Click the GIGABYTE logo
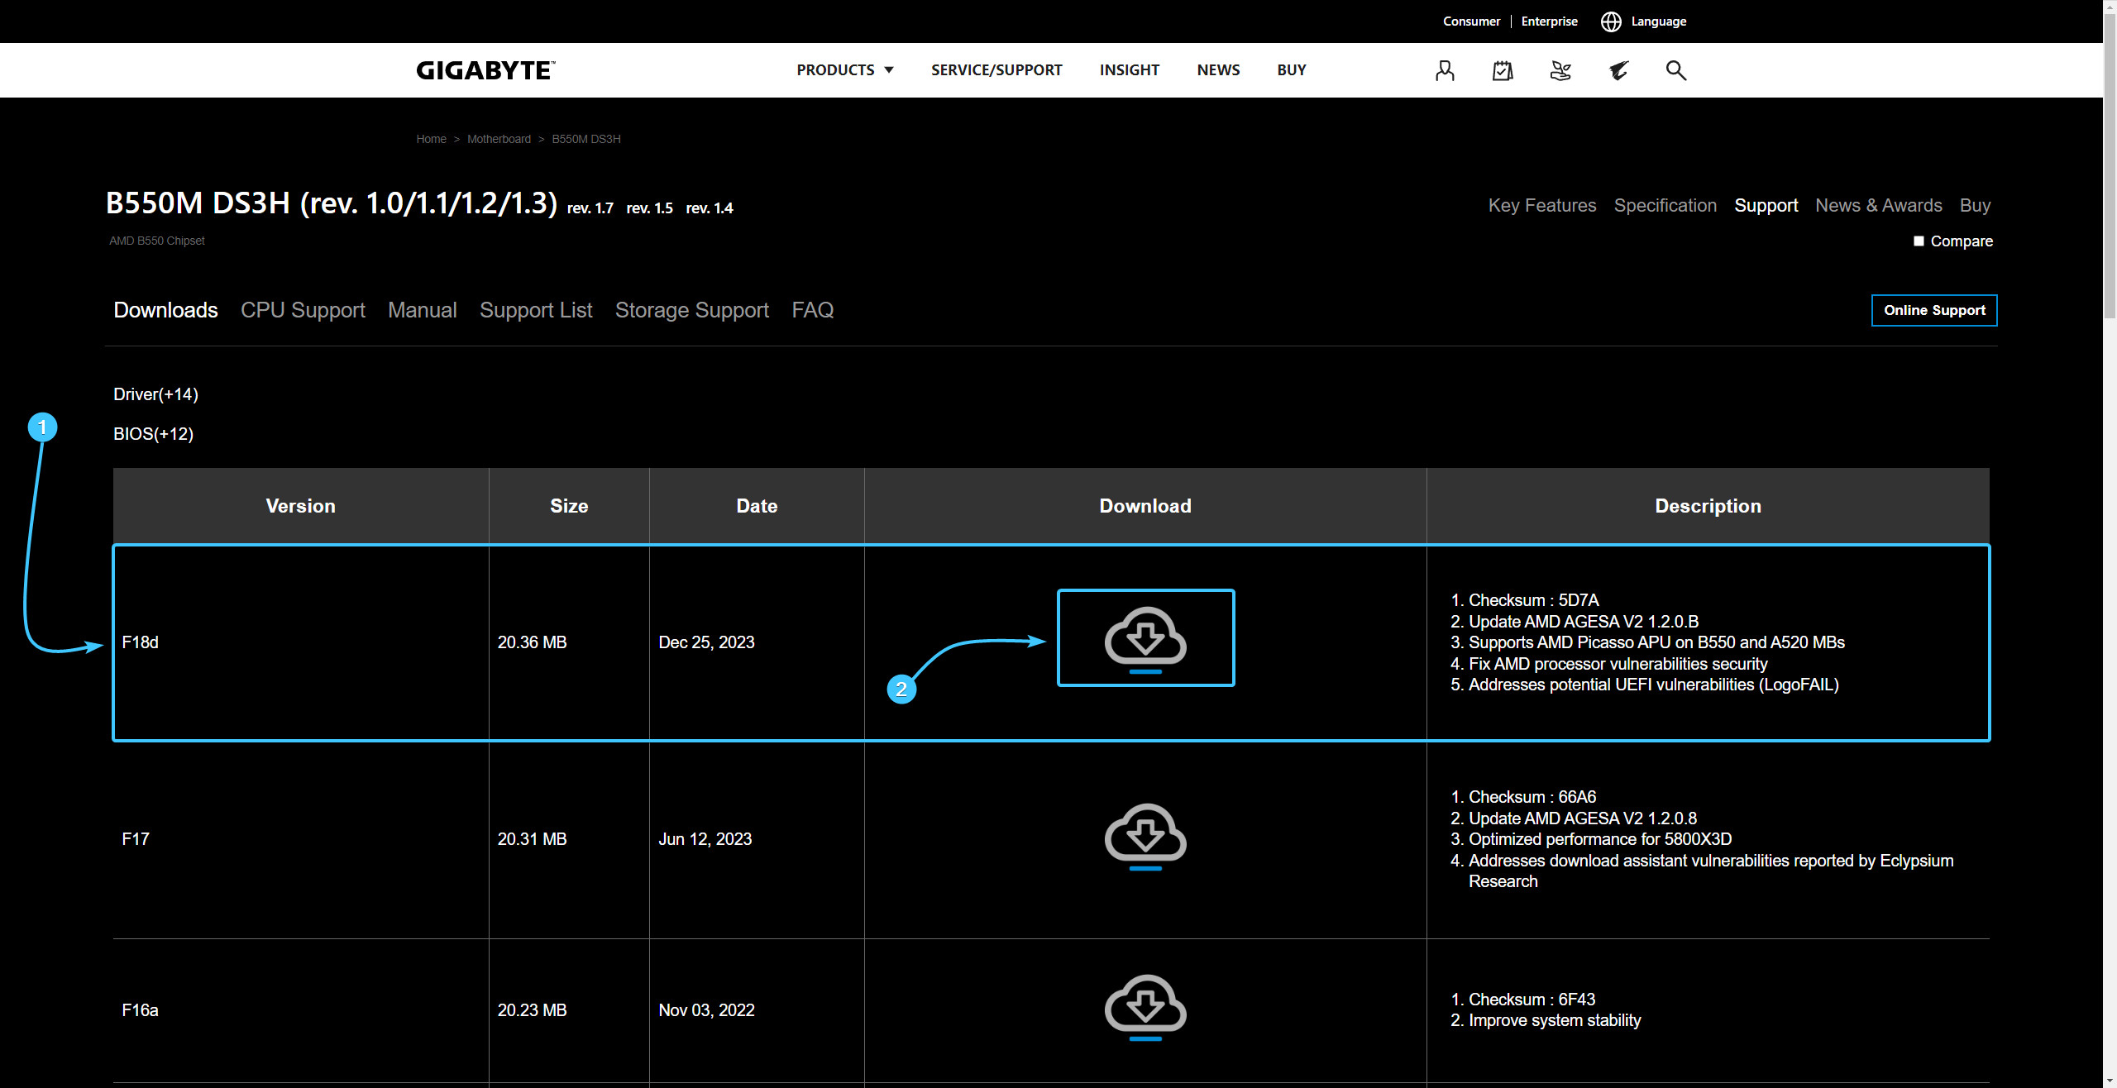The image size is (2117, 1088). click(485, 70)
